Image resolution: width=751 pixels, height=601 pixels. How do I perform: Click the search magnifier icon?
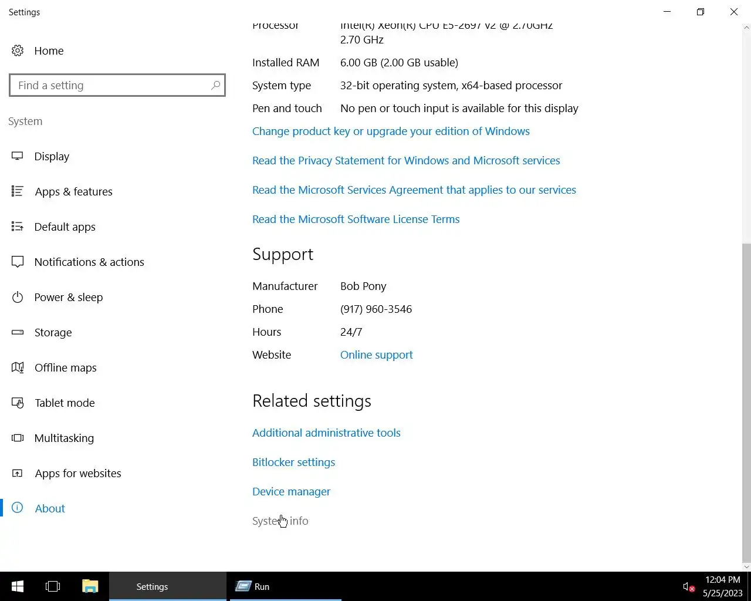pos(215,85)
